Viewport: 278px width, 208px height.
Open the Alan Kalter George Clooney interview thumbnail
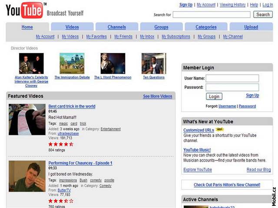31,64
